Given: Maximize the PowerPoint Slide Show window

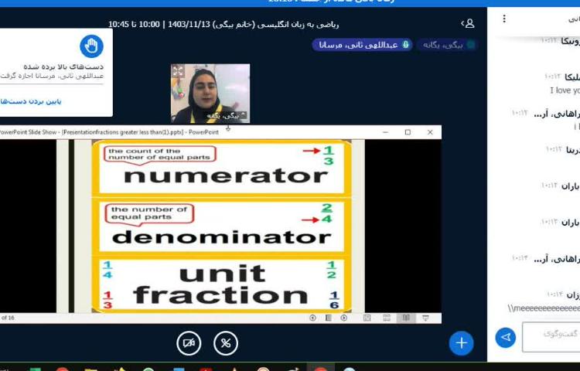Looking at the screenshot, I should [408, 132].
